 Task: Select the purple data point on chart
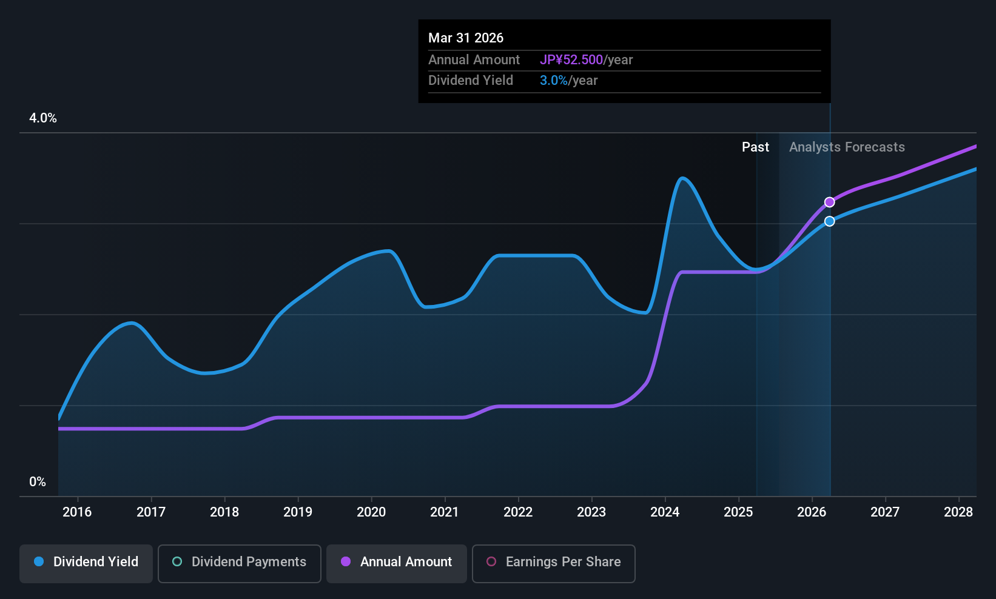[x=829, y=202]
